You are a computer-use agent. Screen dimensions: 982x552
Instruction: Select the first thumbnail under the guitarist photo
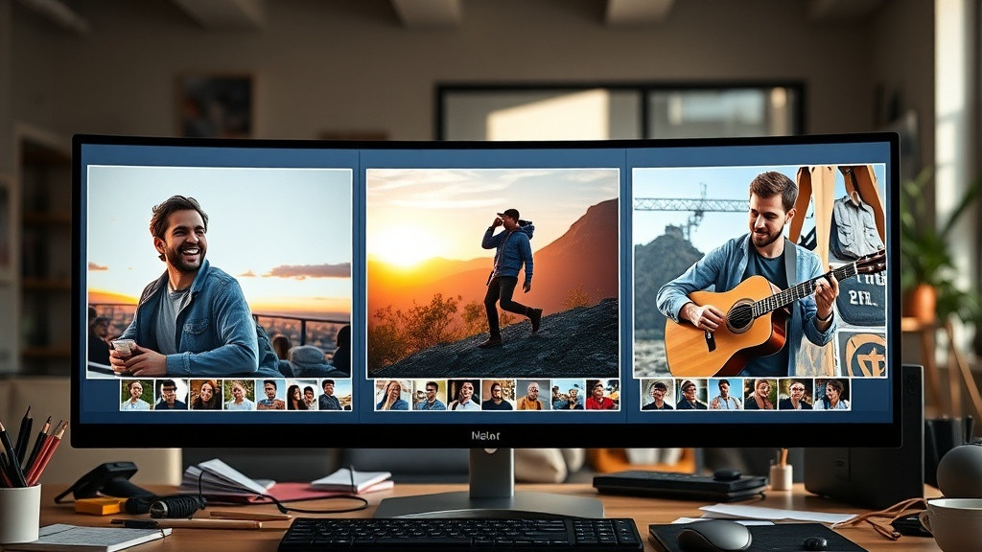[657, 394]
